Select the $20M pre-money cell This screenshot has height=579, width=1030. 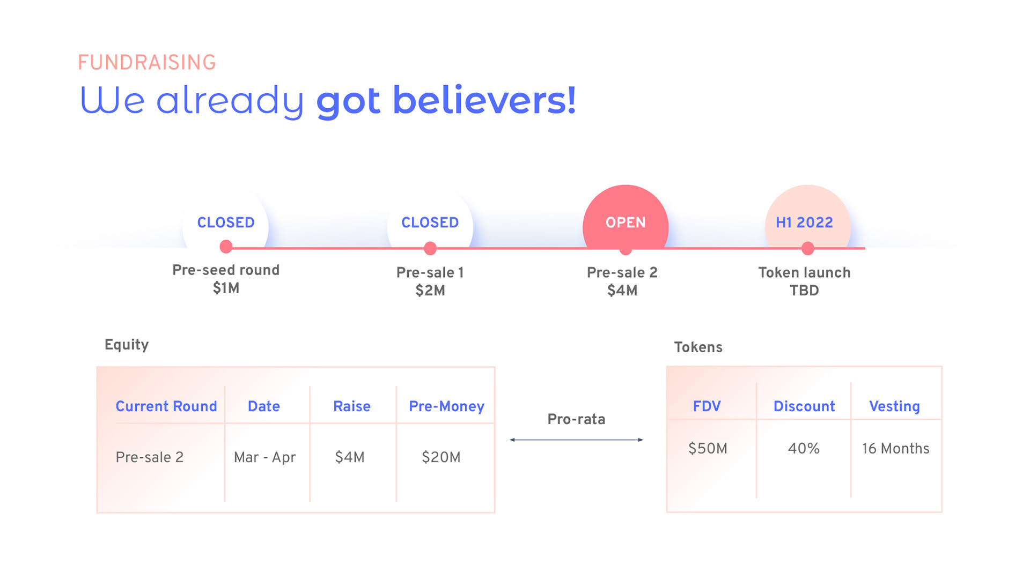pyautogui.click(x=441, y=457)
